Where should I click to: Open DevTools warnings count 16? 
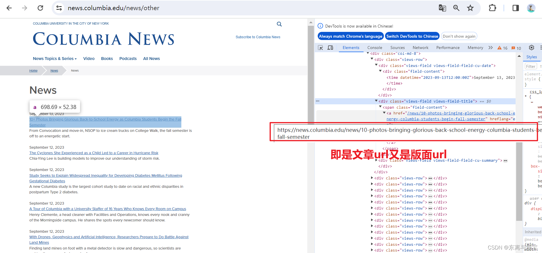coord(502,48)
